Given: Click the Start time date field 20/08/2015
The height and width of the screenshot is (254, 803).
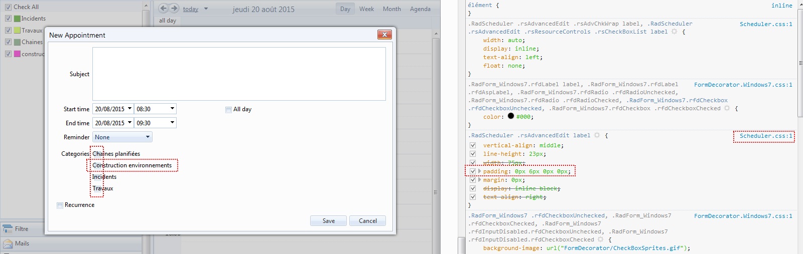Looking at the screenshot, I should [109, 109].
